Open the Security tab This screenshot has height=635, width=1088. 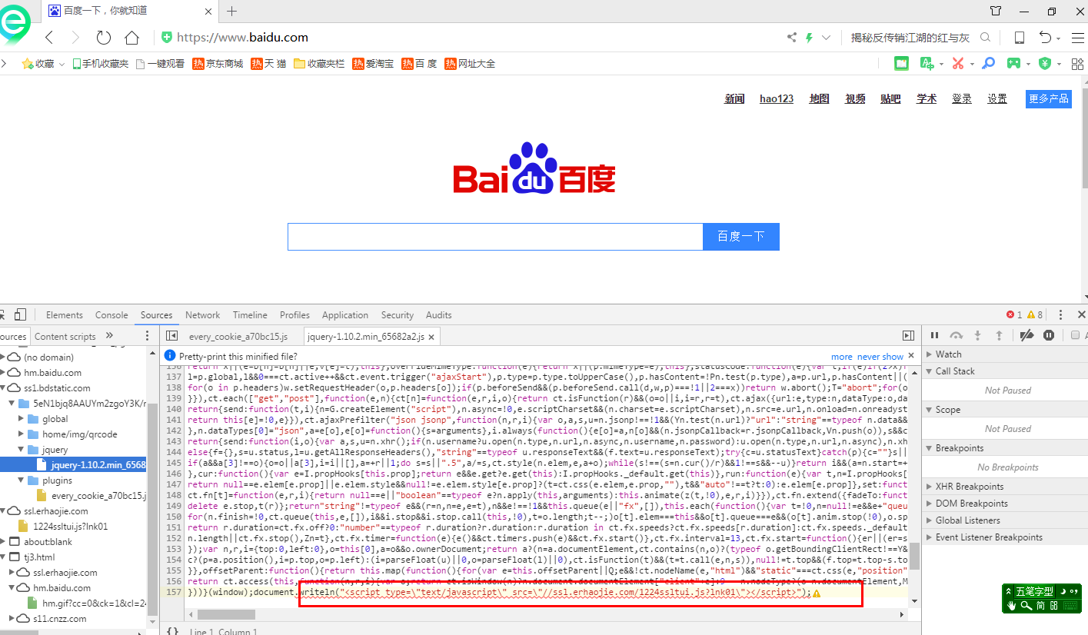point(398,314)
